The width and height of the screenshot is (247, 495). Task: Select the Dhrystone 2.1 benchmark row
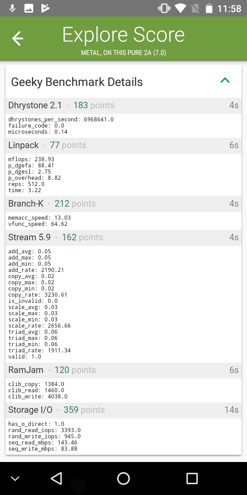(123, 106)
